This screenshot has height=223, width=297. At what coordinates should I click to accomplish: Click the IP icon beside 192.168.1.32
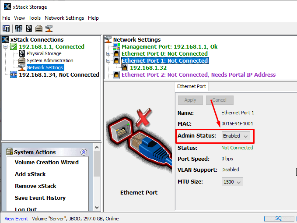(125, 67)
